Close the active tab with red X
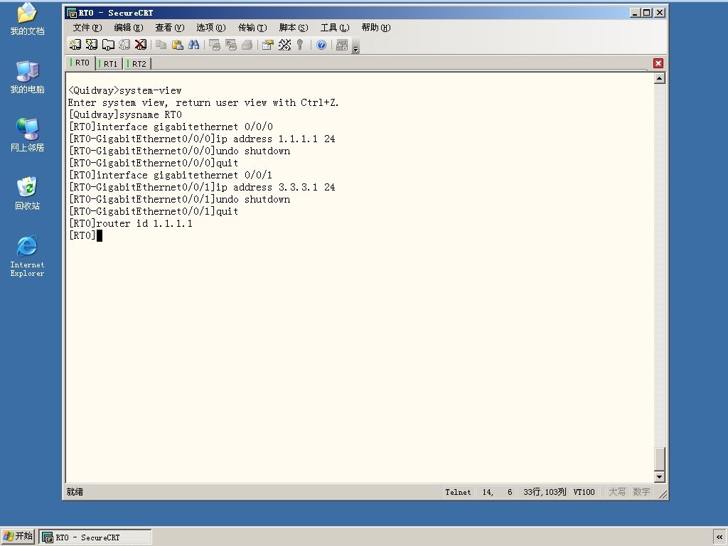Image resolution: width=728 pixels, height=546 pixels. pos(658,63)
